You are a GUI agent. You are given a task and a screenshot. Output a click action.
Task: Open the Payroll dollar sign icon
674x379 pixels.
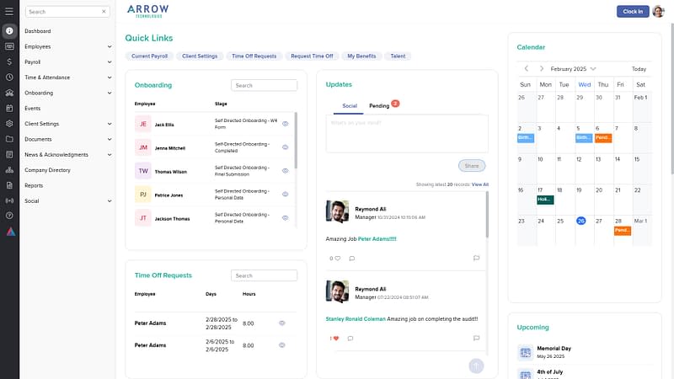coord(9,61)
